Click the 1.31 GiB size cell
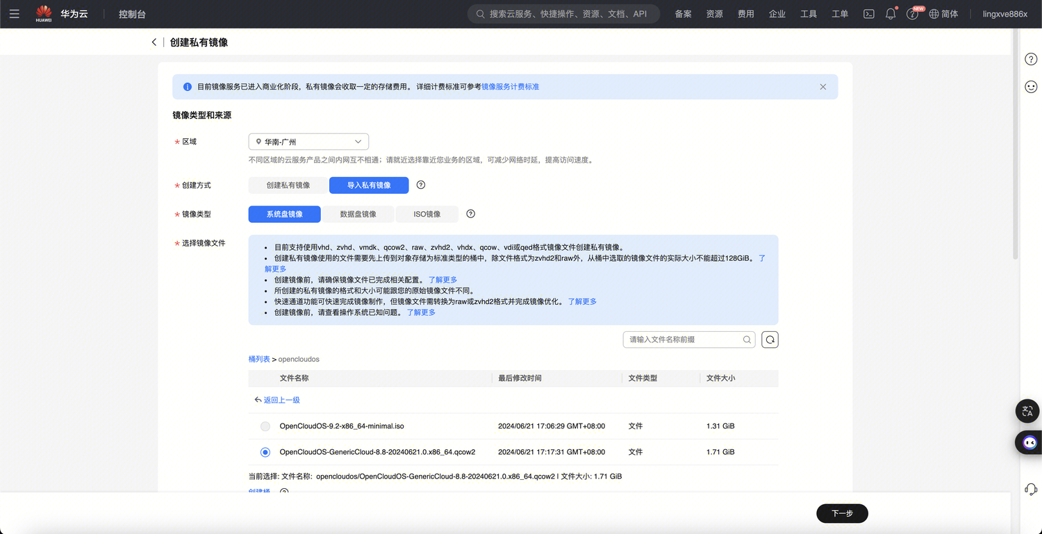This screenshot has width=1042, height=534. pos(720,426)
